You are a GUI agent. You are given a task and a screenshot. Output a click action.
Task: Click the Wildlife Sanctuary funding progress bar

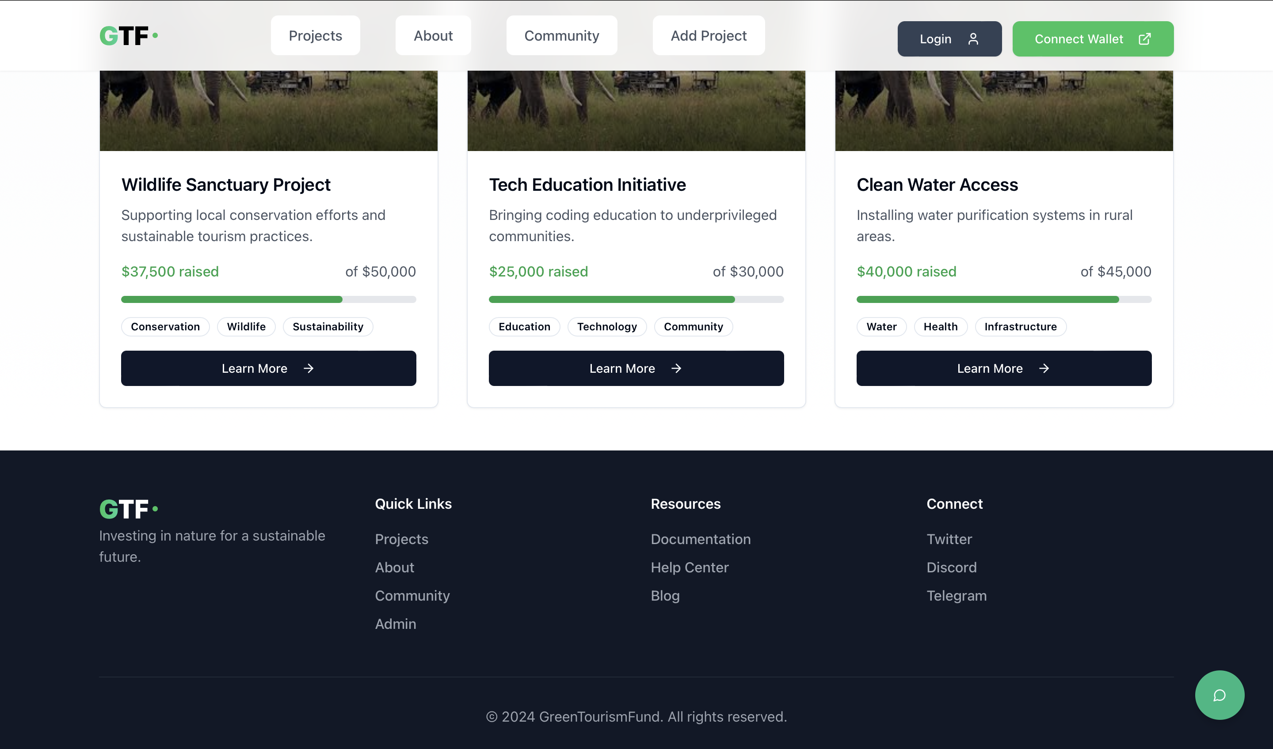coord(268,299)
